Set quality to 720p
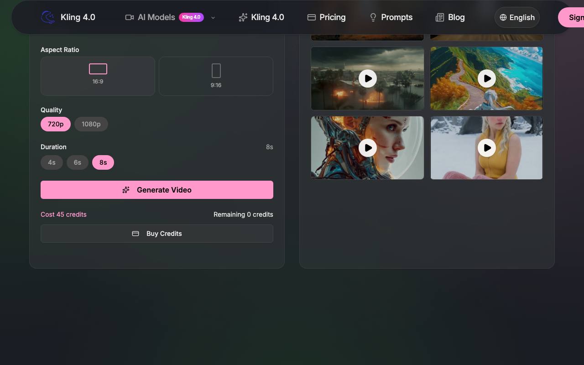This screenshot has height=365, width=584. 56,124
